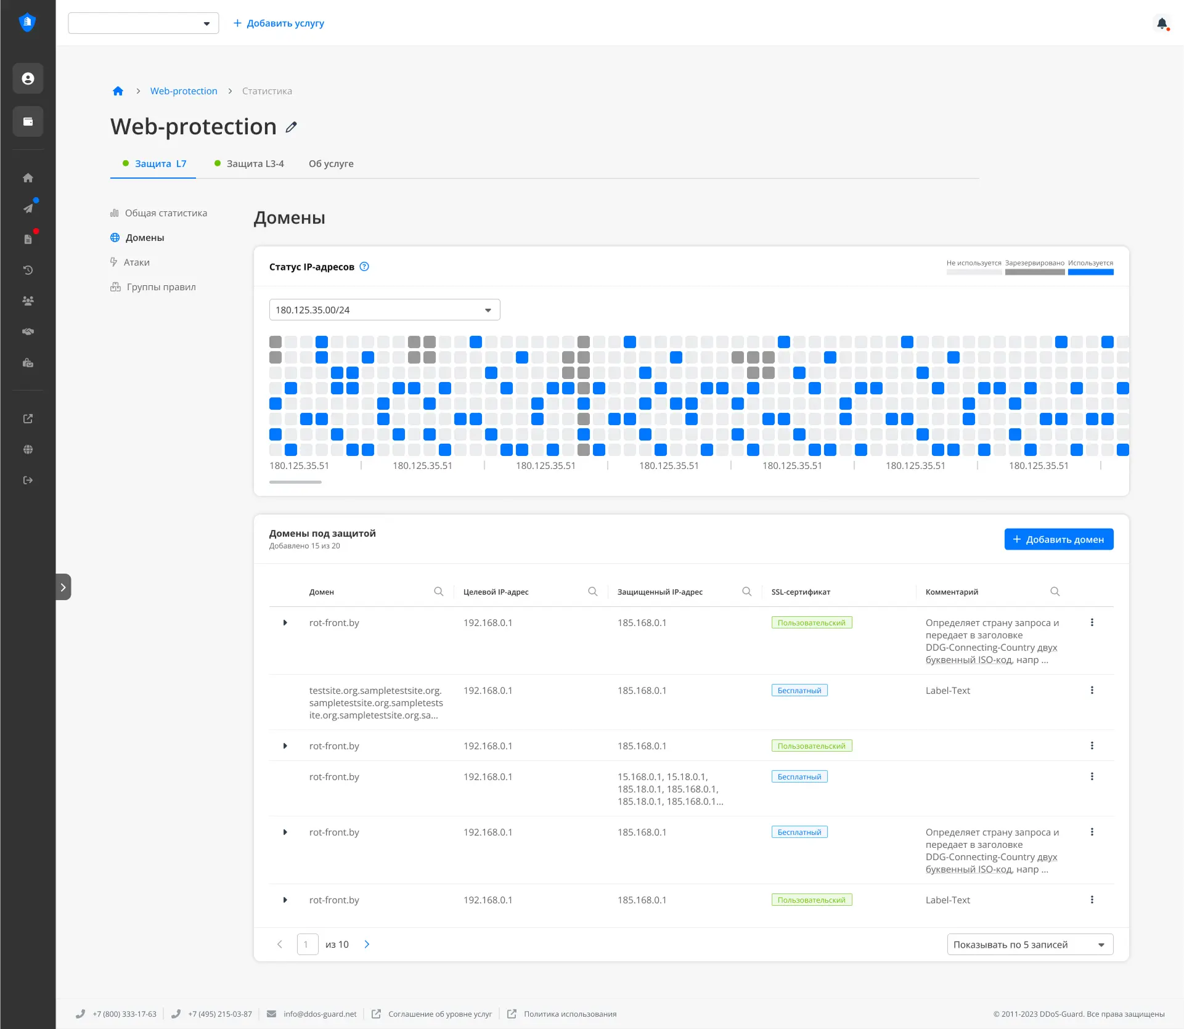Click the Добавить услугу button
This screenshot has width=1184, height=1029.
[x=279, y=23]
